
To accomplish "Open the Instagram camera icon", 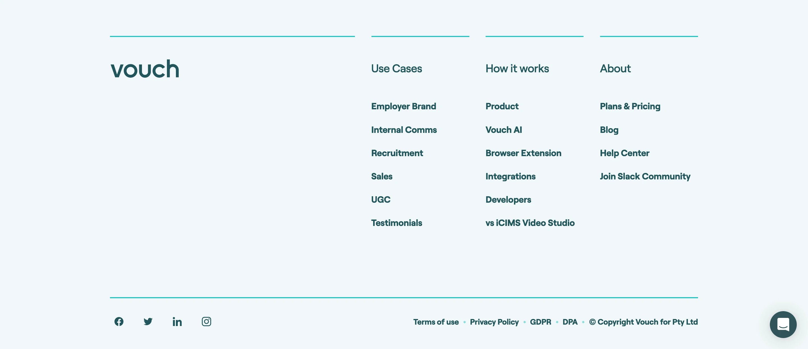I will (206, 322).
